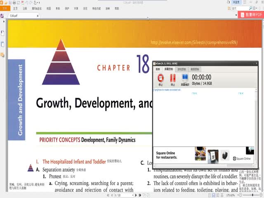Open the evolve.elsevier.com link in header

[x=194, y=42]
